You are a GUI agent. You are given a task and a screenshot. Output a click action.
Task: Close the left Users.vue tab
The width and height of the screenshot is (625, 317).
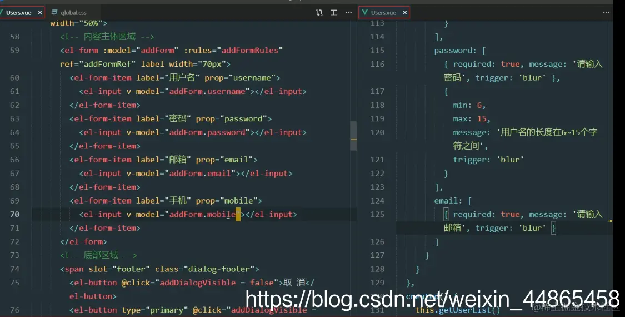40,13
